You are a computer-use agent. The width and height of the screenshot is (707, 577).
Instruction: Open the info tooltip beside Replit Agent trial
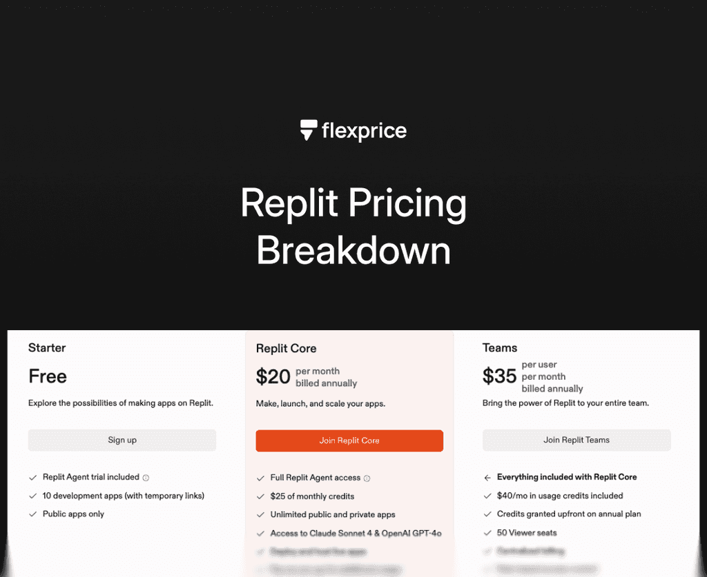coord(146,477)
